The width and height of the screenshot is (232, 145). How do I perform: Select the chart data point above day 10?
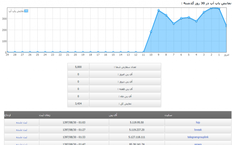[151, 32]
